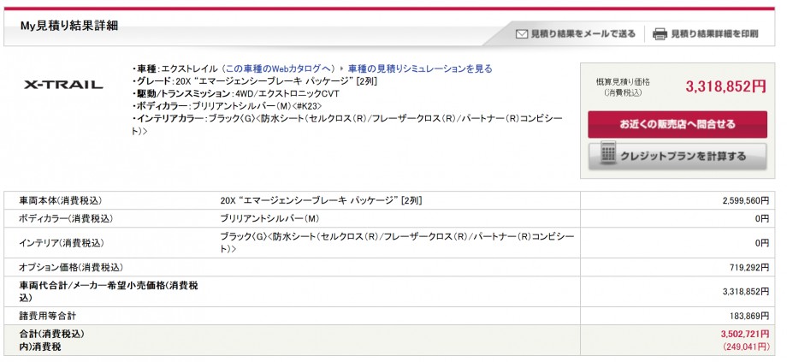Click the printer icon for printing details
The width and height of the screenshot is (787, 362).
[x=660, y=34]
